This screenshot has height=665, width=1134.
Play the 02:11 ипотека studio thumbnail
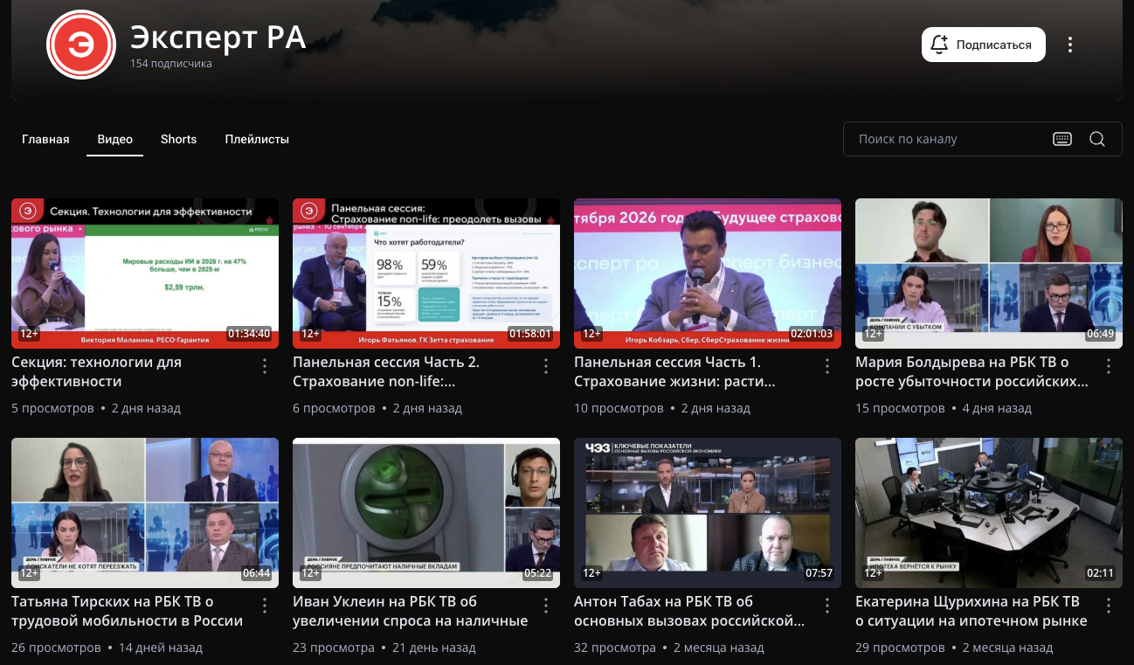989,513
